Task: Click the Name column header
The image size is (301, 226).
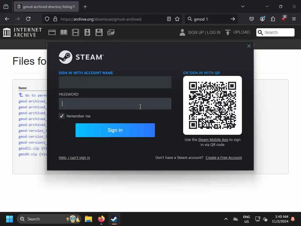Action: click(x=22, y=88)
